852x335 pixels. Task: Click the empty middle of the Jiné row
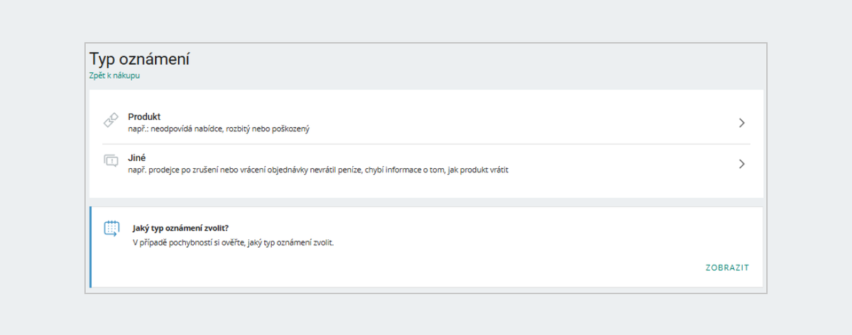pos(625,164)
